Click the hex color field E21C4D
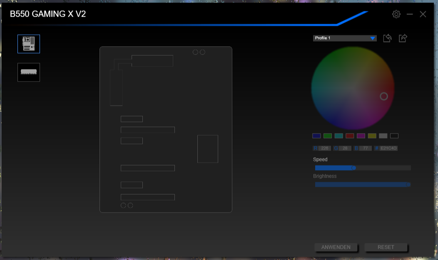 pos(388,148)
